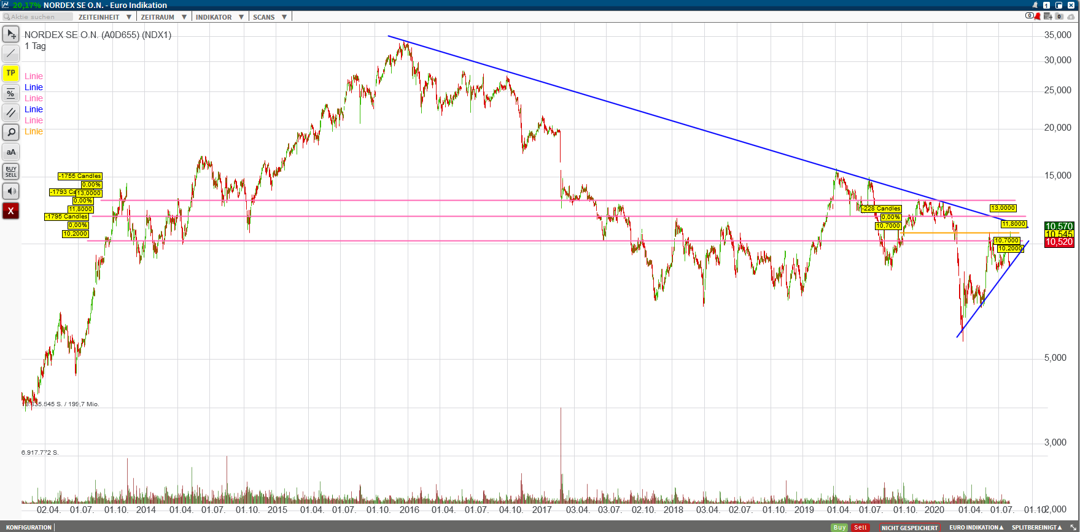Click the fullscreen expand arrows icon
The width and height of the screenshot is (1080, 532).
pos(1074,527)
